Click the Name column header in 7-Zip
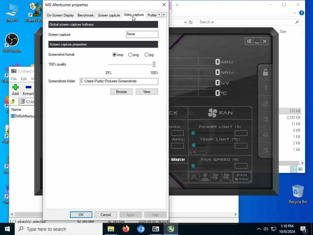 tap(16, 110)
